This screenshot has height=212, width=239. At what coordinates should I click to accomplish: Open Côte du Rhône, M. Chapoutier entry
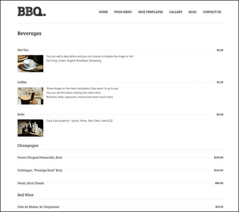[x=39, y=207]
